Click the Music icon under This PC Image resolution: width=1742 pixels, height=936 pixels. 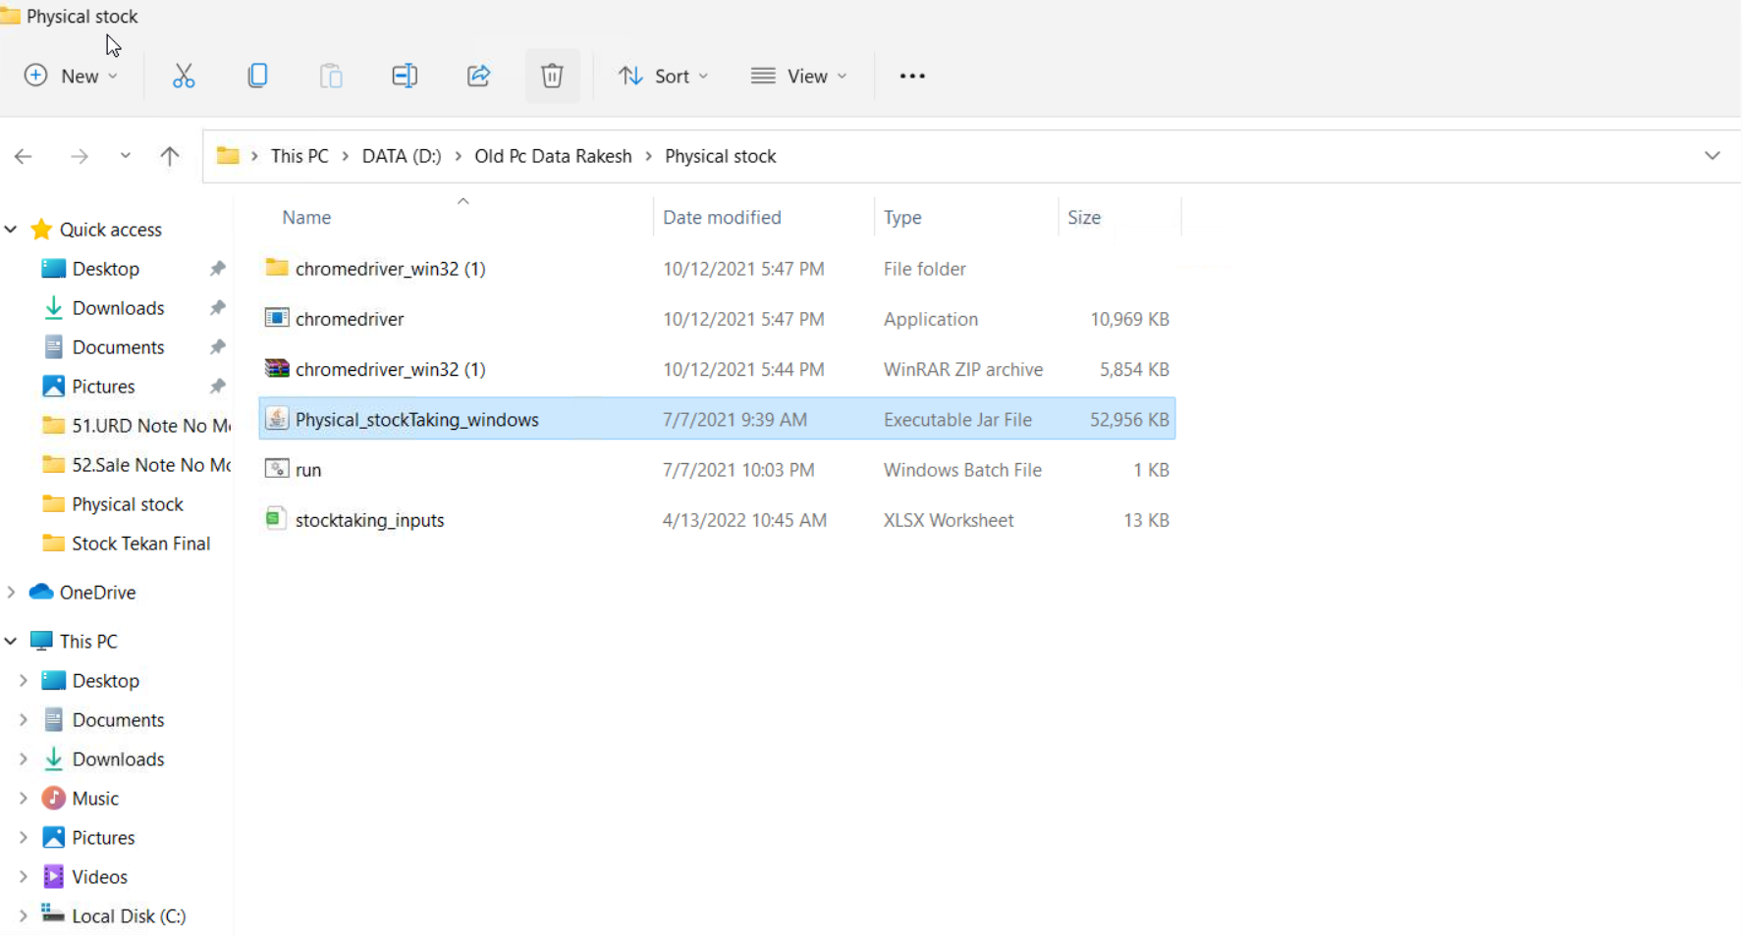coord(54,798)
